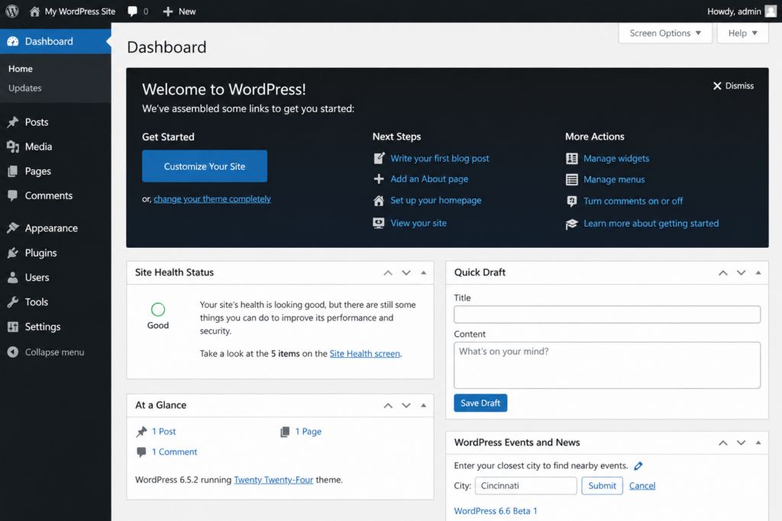Viewport: 782px width, 521px height.
Task: Click the Save Draft button
Action: 480,403
